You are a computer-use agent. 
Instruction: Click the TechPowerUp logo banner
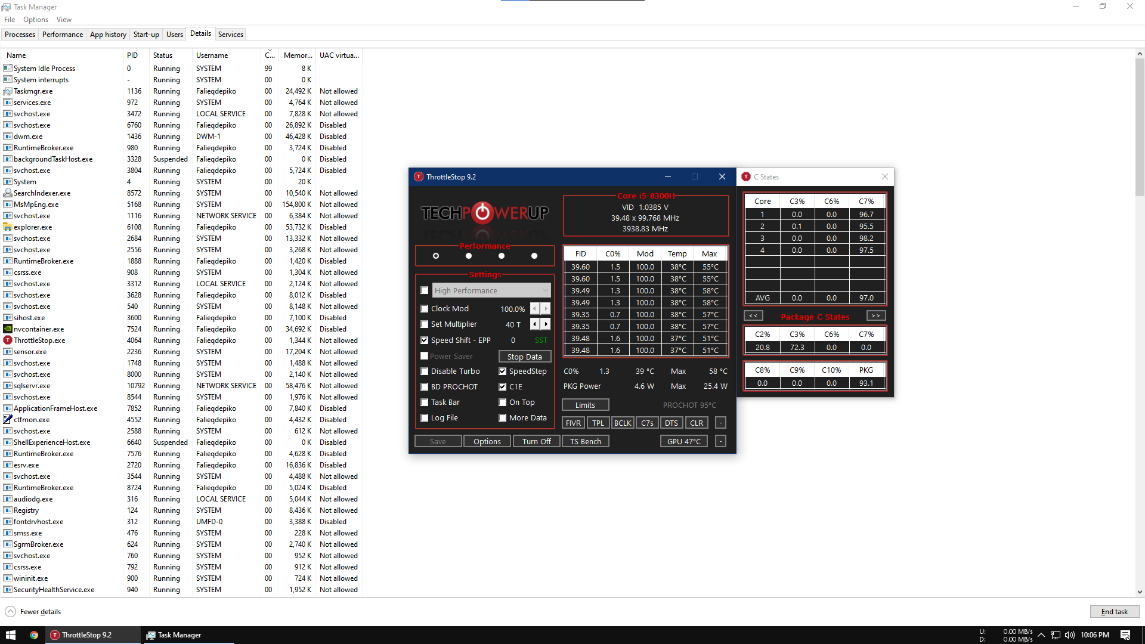[485, 213]
